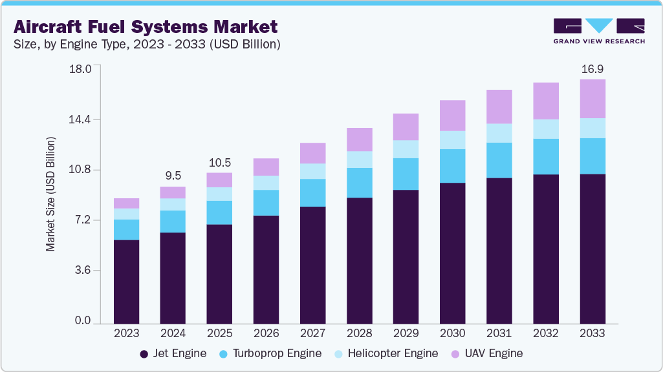Screen dimensions: 663x372
Task: Click the purple UAV segment of 2033
Action: click(x=592, y=98)
